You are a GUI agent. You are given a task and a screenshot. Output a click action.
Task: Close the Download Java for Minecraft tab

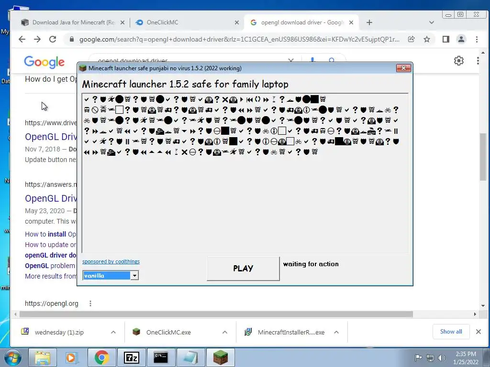122,22
